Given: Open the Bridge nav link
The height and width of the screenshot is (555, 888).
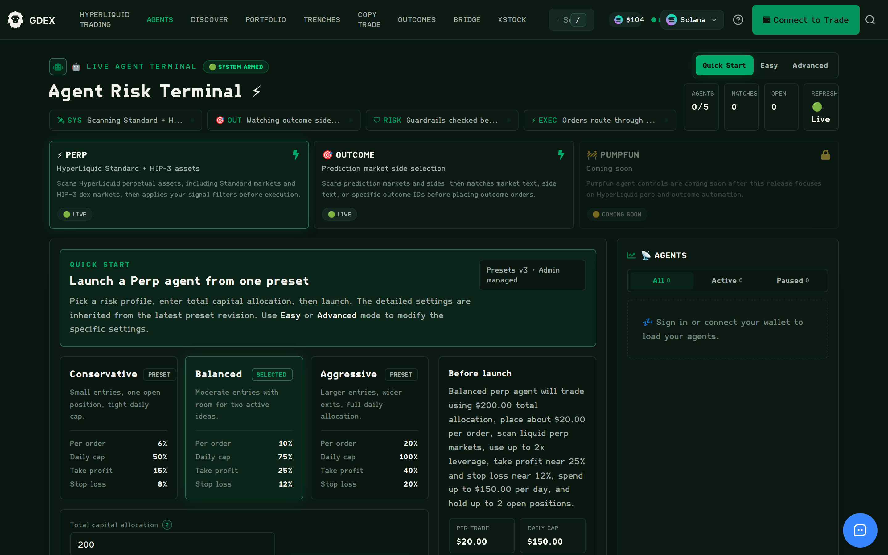Looking at the screenshot, I should coord(467,20).
